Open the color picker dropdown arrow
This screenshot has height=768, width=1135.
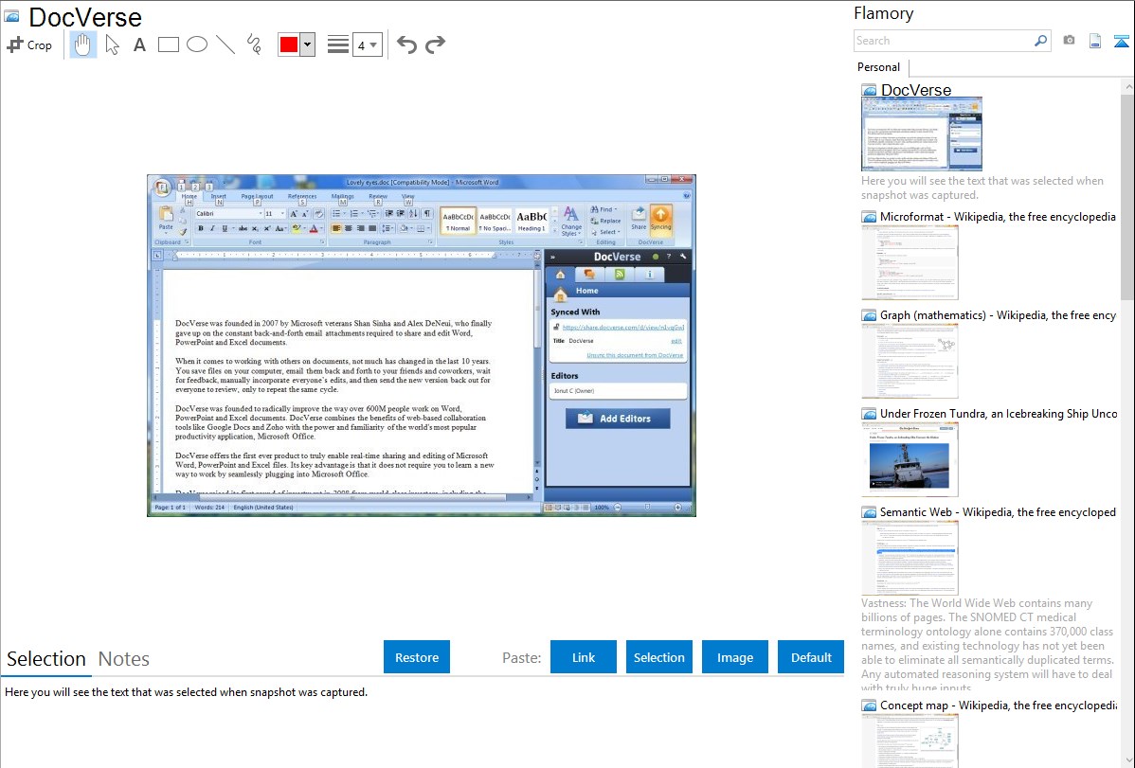click(x=308, y=45)
